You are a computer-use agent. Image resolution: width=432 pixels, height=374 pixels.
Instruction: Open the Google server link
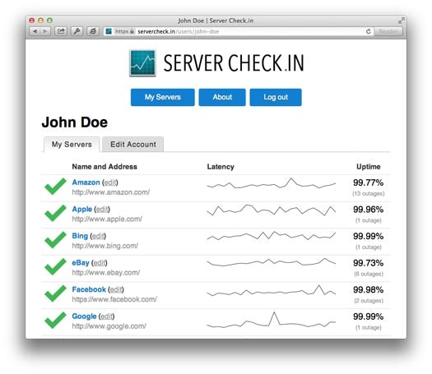point(84,316)
